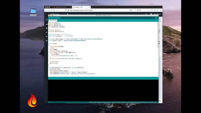
Task: Save the sketch with the Save icon
Action: tap(59, 18)
